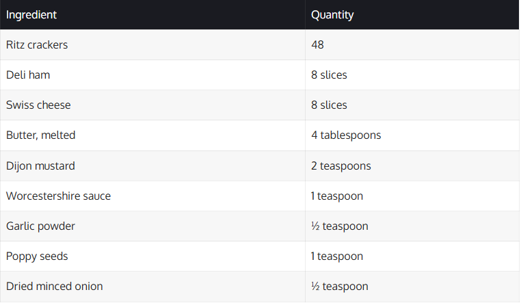Click the Dijon mustard cell

tap(40, 166)
